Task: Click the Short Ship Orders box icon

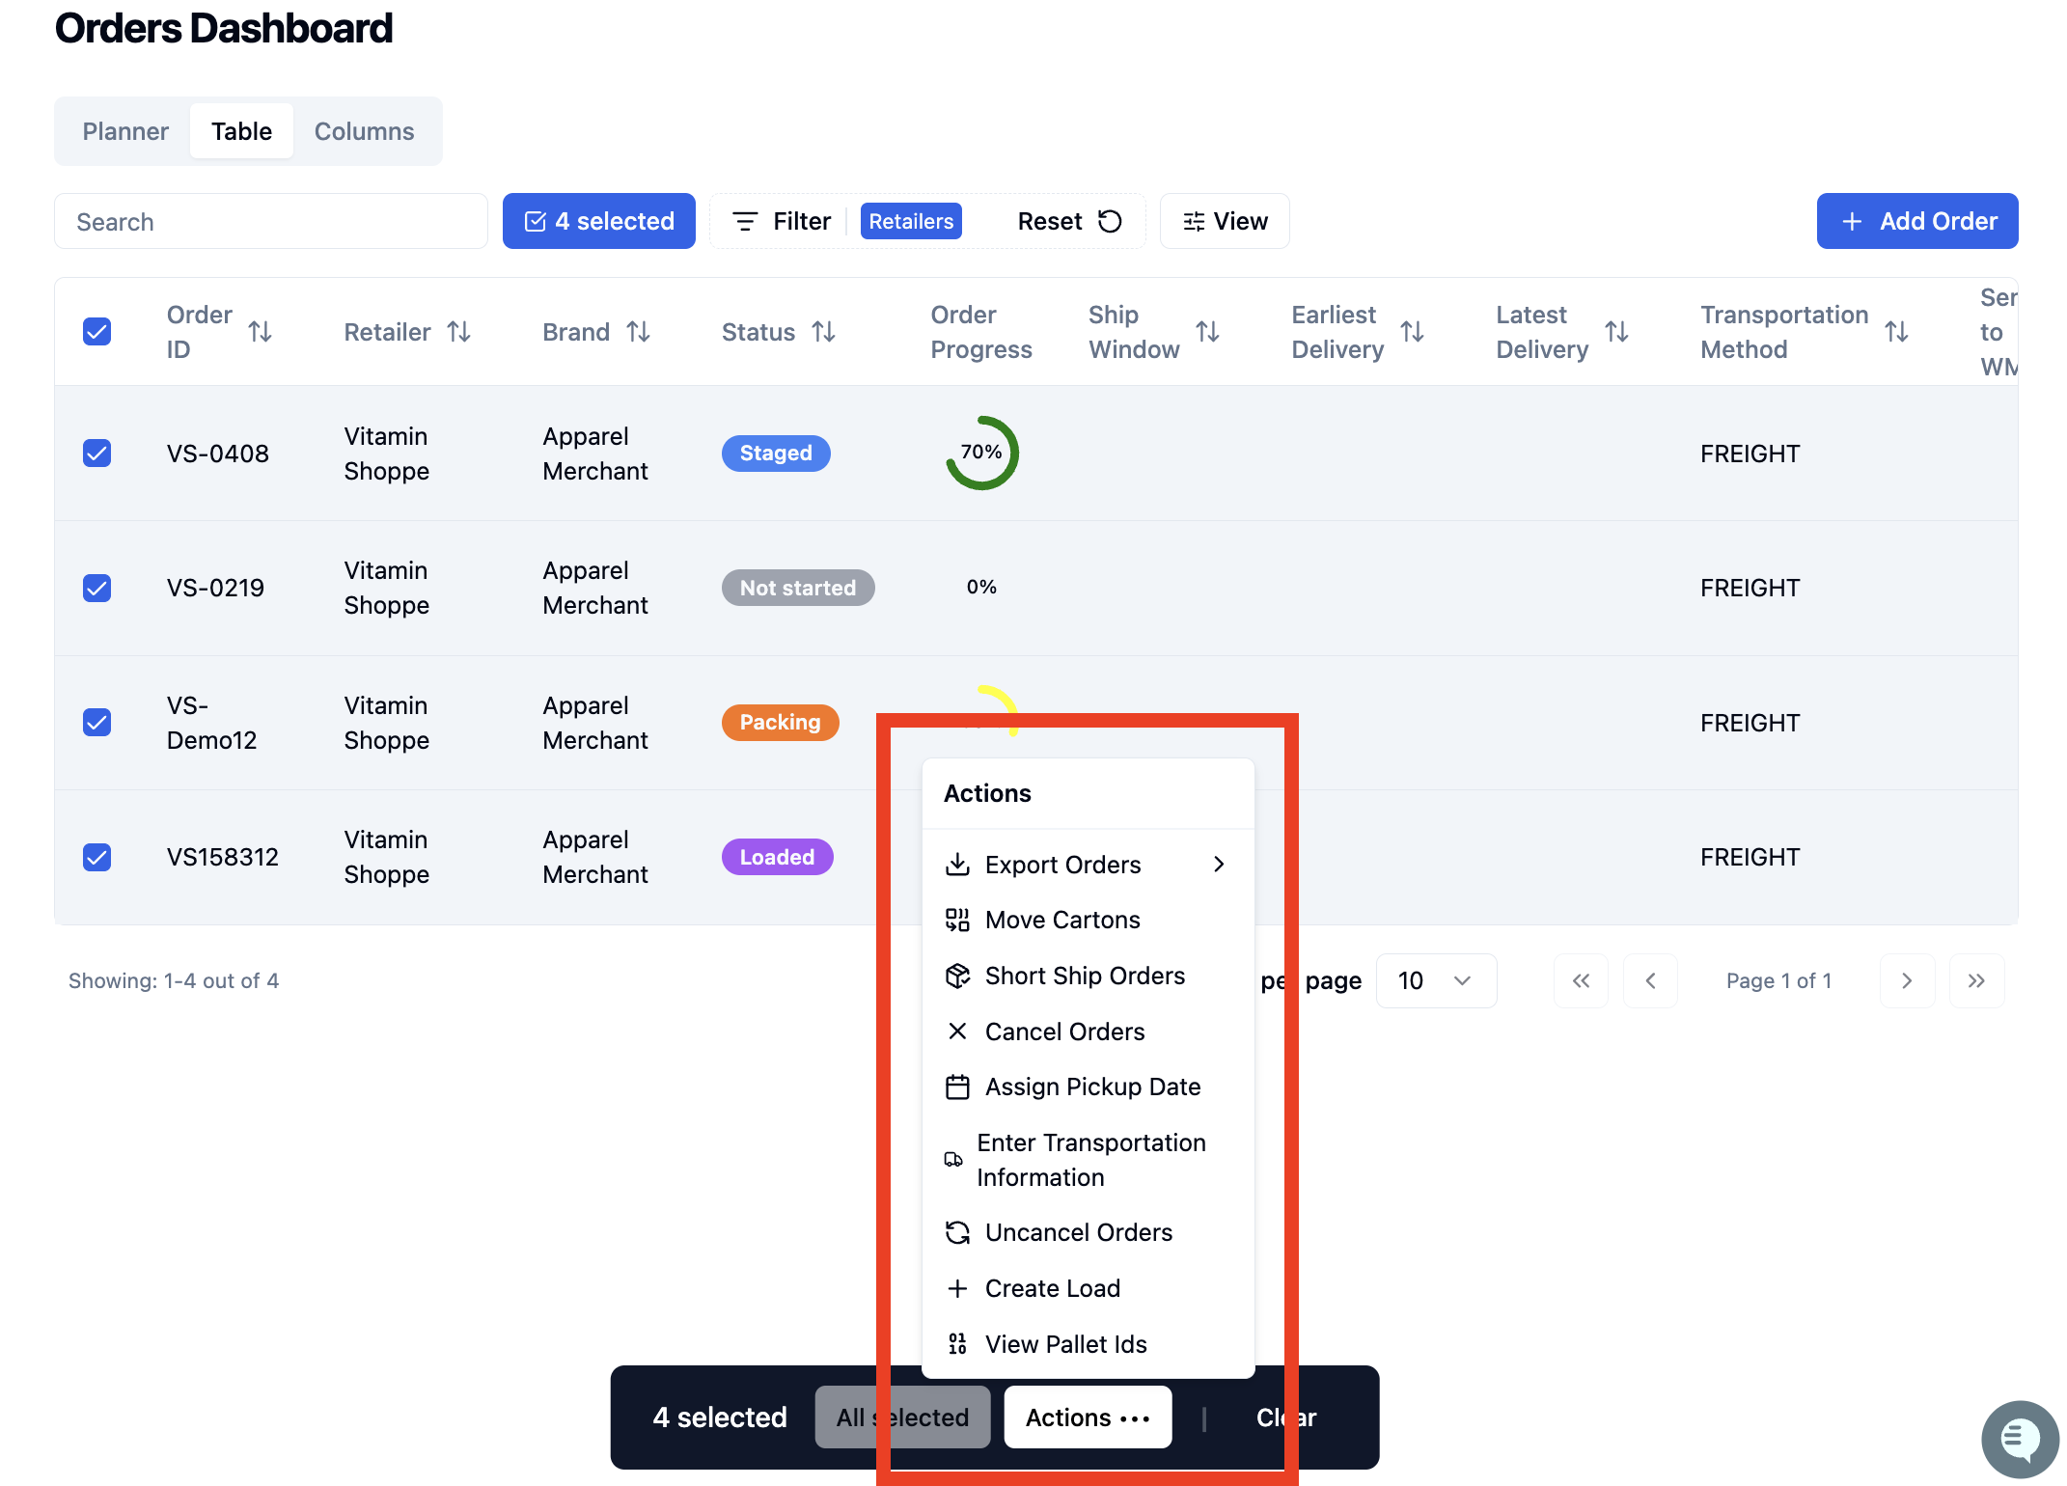Action: click(x=957, y=976)
